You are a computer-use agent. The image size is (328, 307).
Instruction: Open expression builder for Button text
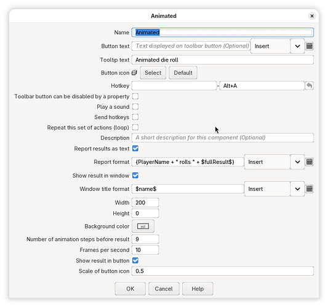click(x=310, y=46)
